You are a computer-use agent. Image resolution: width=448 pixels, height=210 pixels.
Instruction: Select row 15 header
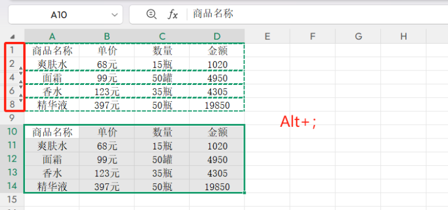coord(12,199)
